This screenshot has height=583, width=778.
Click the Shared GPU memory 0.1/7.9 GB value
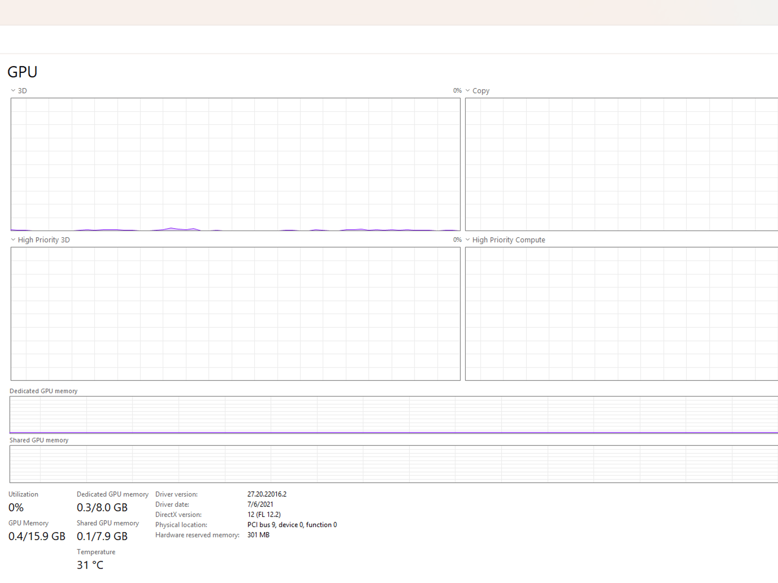click(x=102, y=536)
